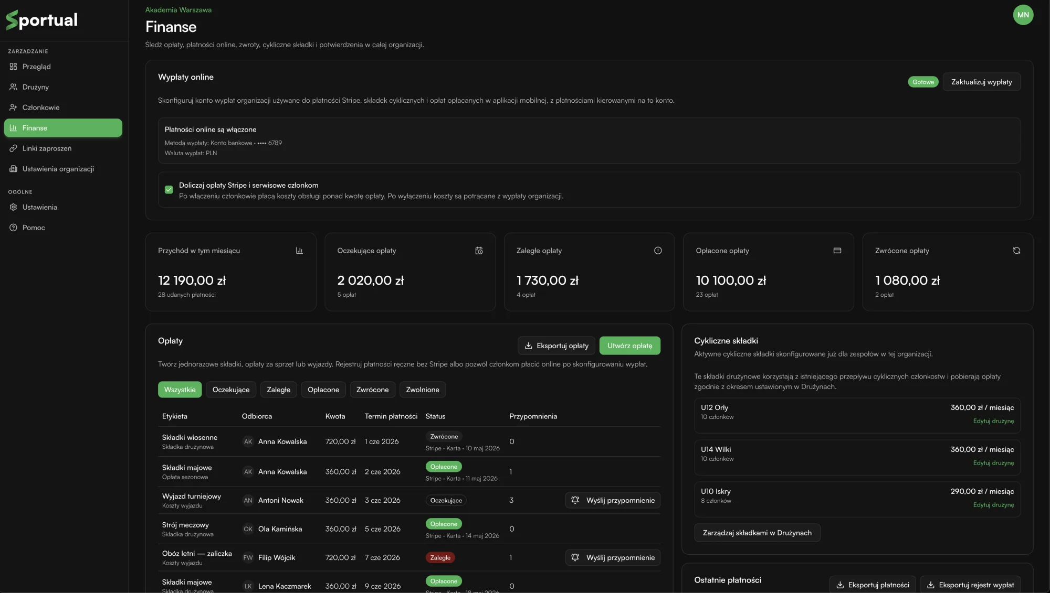Click the bell icon in Antoni Nowak's row
The width and height of the screenshot is (1050, 593).
coord(575,500)
